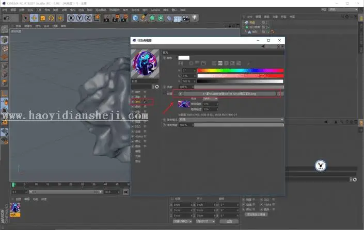Click the texture file path bar
364x230 pixels.
click(x=230, y=94)
